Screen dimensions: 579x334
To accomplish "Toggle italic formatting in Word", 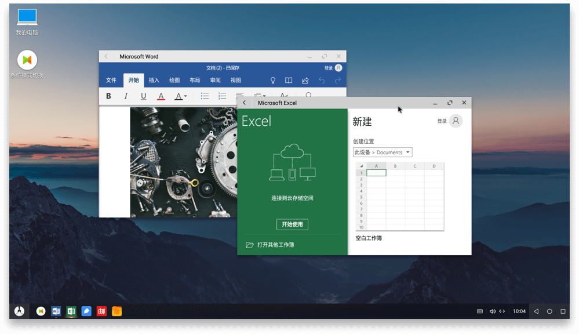I will point(126,96).
